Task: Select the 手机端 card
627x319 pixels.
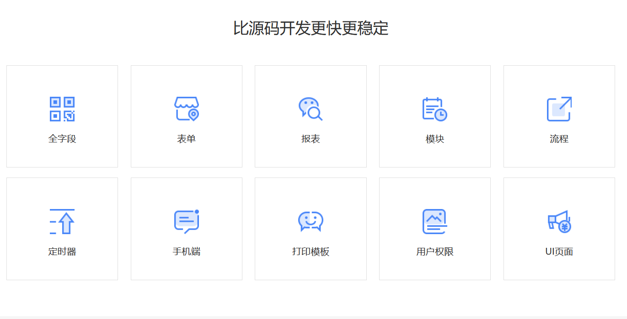Action: (186, 228)
